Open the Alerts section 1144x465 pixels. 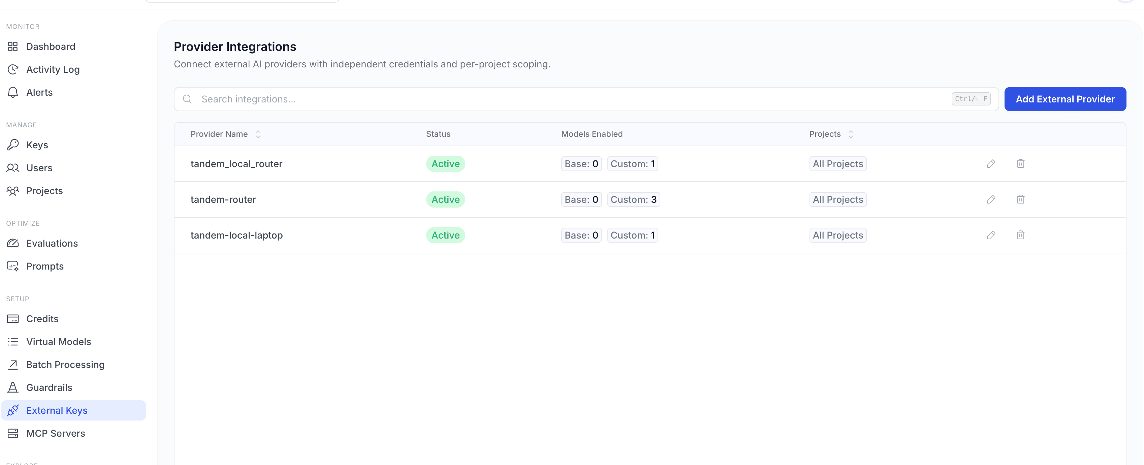coord(73,92)
